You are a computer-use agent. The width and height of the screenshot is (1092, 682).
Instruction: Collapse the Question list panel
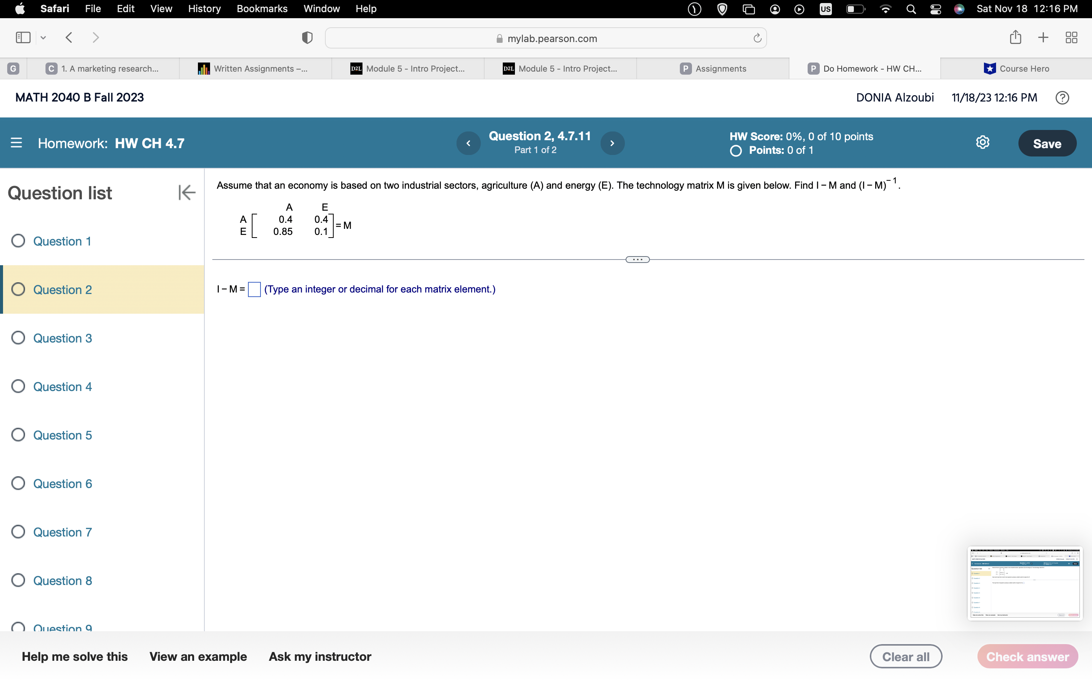click(187, 192)
